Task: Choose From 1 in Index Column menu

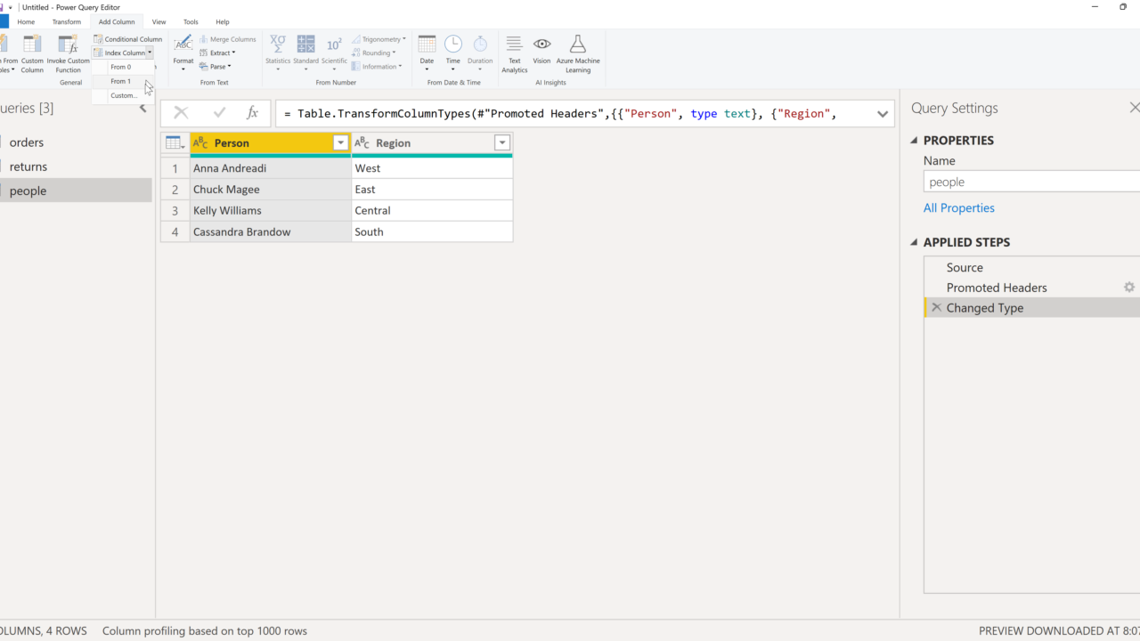Action: (121, 81)
